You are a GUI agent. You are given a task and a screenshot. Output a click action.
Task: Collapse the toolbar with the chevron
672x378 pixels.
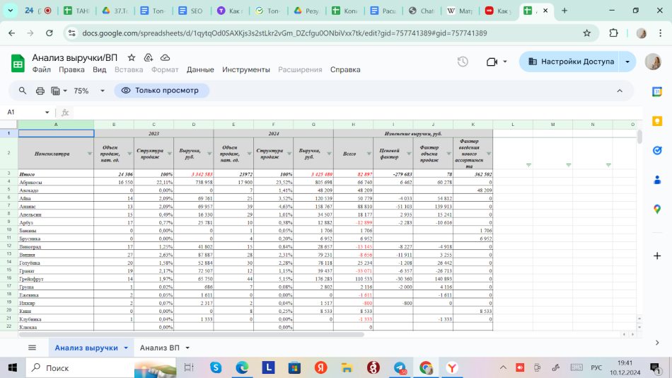coord(620,91)
